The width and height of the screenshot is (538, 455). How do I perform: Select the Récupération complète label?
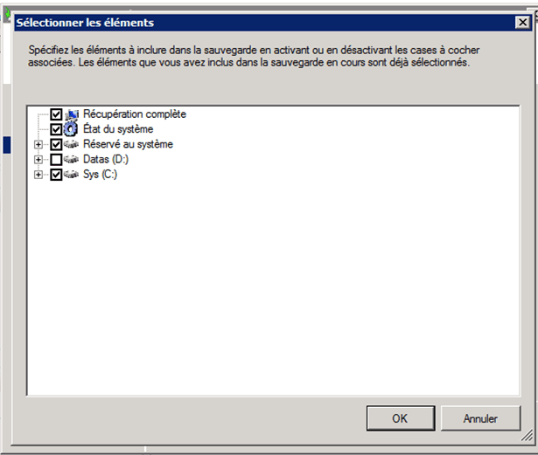(x=135, y=114)
